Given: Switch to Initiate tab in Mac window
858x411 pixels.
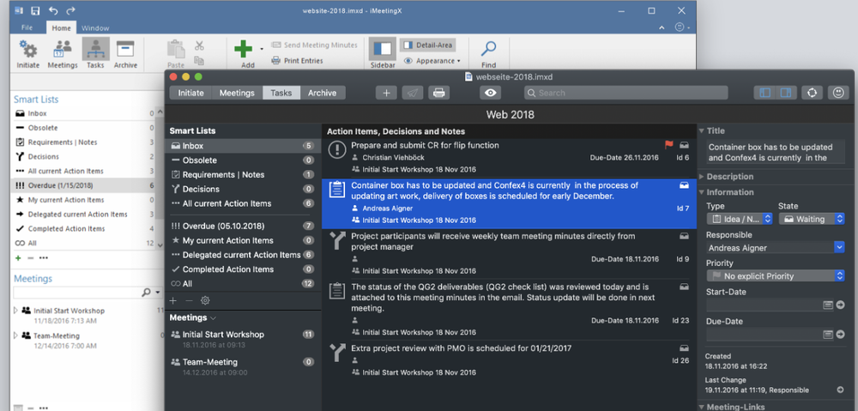Looking at the screenshot, I should (190, 93).
